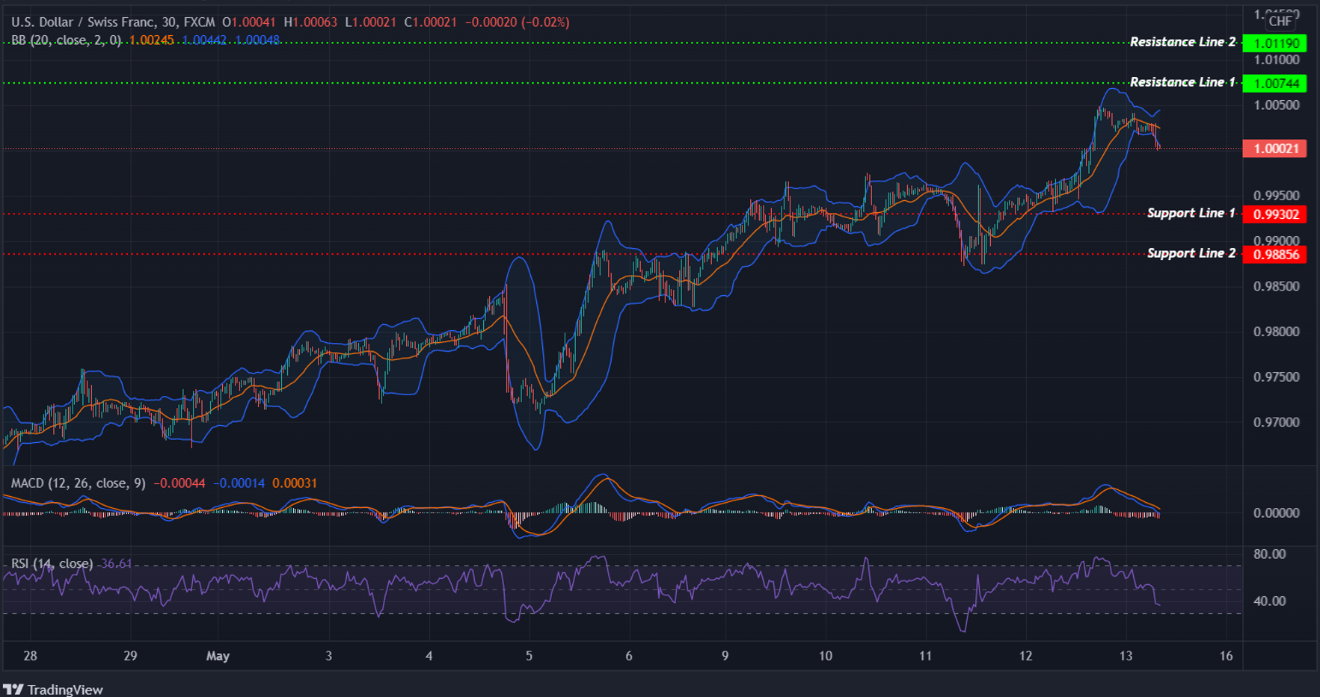Screen dimensions: 1320x697
Task: Click the 0.99500 level on the price scale
Action: point(1277,194)
